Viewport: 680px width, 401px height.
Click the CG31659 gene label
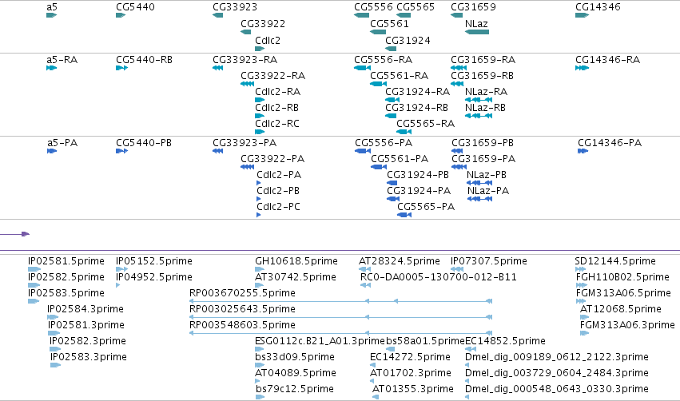coord(473,7)
